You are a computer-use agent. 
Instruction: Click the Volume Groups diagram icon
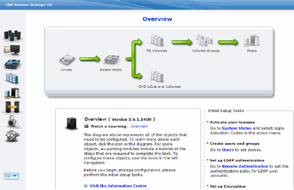(x=204, y=40)
